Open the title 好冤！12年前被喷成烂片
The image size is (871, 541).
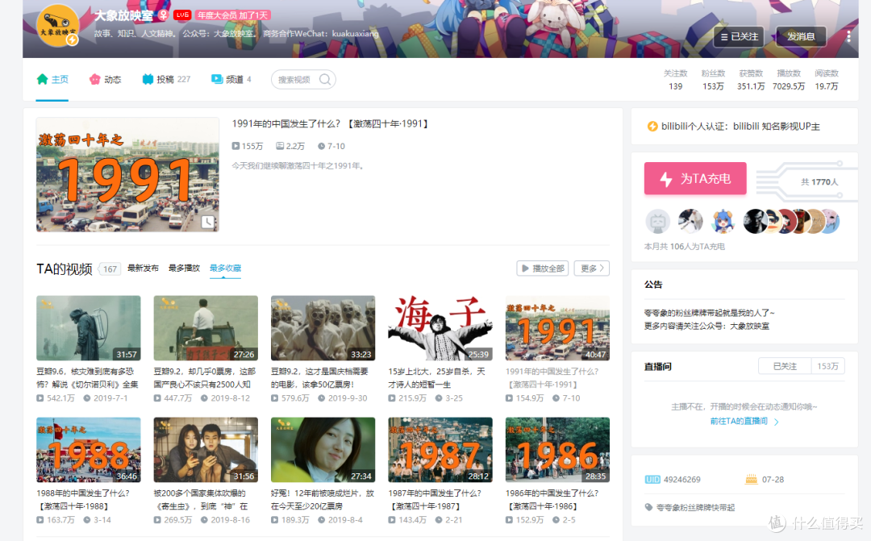click(x=322, y=499)
